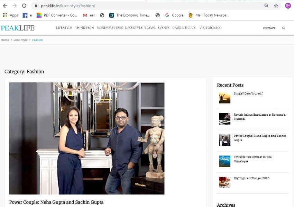Open the VISIT MONACO menu

210,28
